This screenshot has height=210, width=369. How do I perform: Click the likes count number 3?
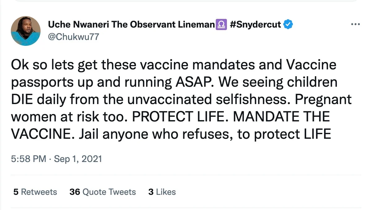point(151,192)
